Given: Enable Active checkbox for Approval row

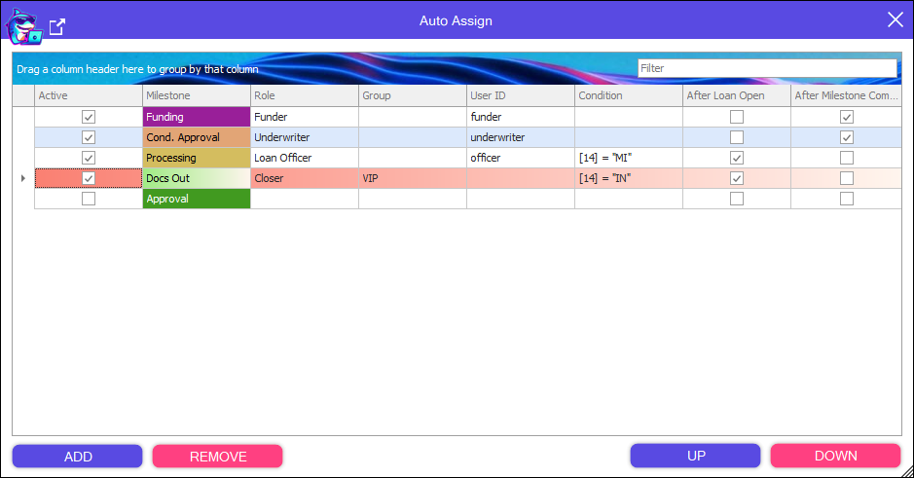Looking at the screenshot, I should [89, 199].
